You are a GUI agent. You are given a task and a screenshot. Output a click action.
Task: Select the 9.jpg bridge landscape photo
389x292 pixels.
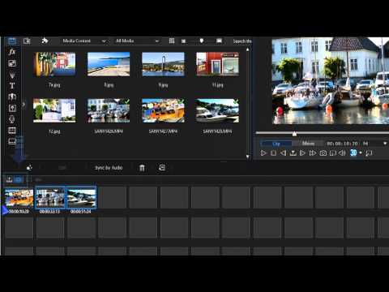pos(163,64)
